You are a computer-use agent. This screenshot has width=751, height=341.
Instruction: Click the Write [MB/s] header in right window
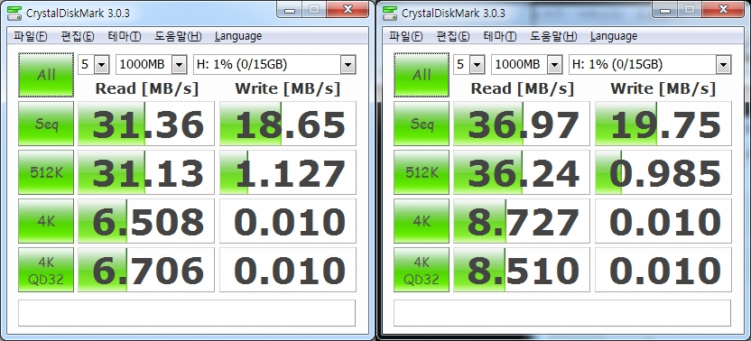[x=663, y=88]
